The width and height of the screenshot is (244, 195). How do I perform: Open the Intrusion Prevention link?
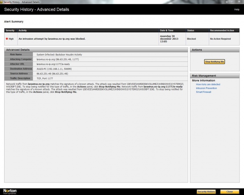click(x=206, y=88)
